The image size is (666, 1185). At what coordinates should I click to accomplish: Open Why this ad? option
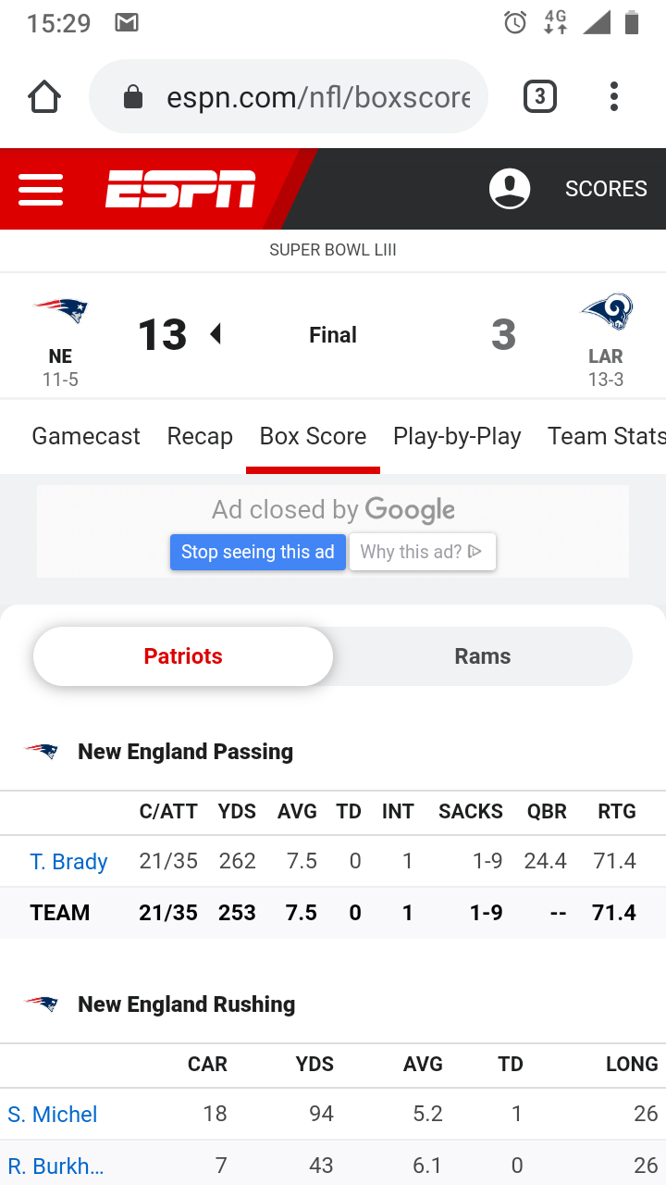coord(423,552)
